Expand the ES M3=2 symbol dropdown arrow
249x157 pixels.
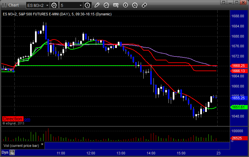(47, 6)
